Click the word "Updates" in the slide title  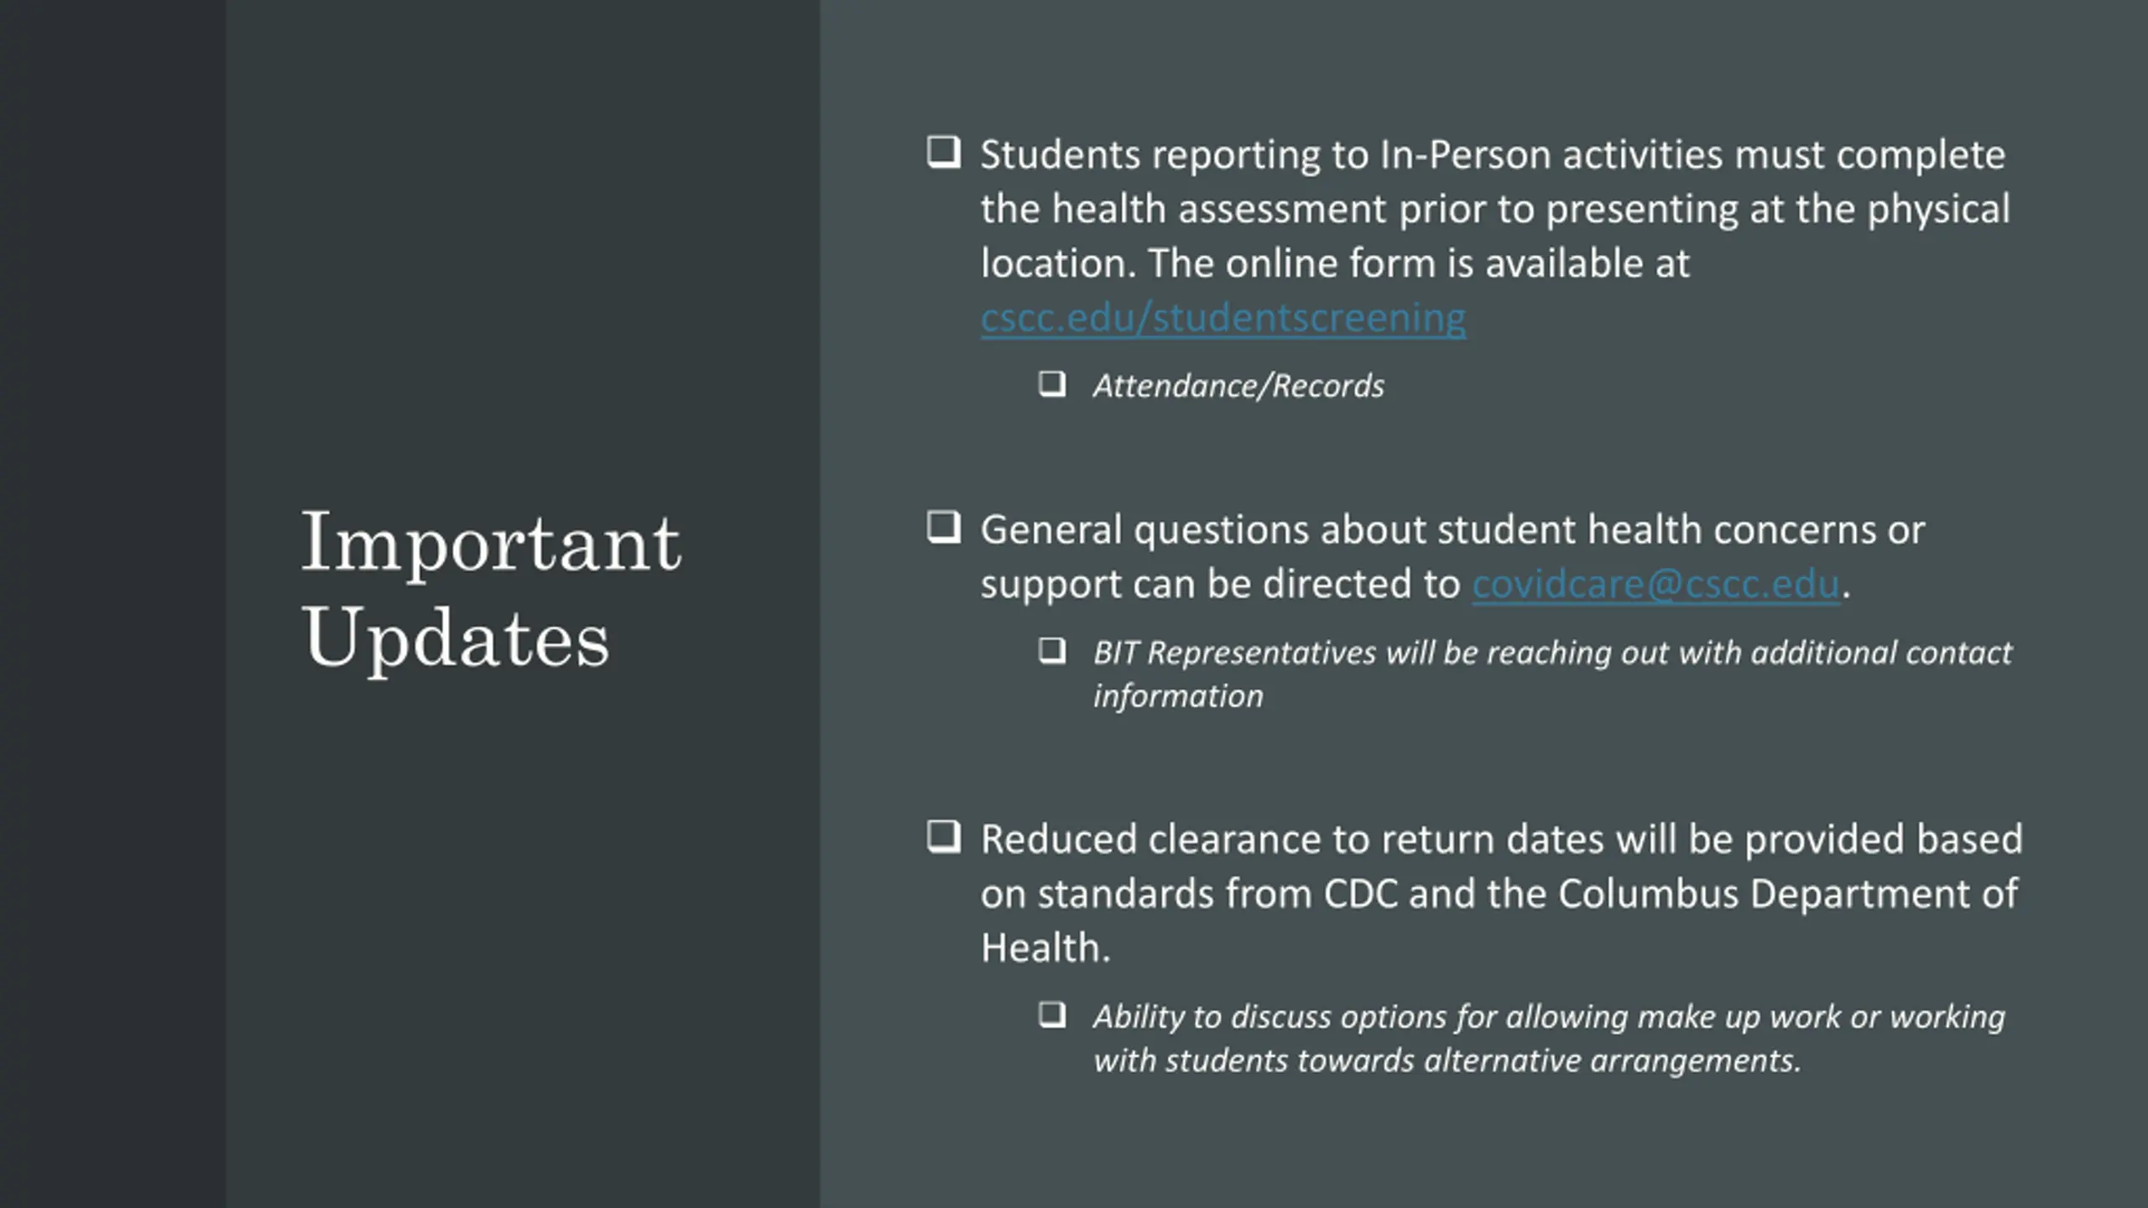[x=456, y=638]
